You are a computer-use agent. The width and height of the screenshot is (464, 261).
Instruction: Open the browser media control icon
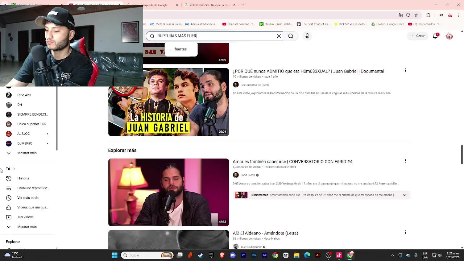click(x=441, y=15)
